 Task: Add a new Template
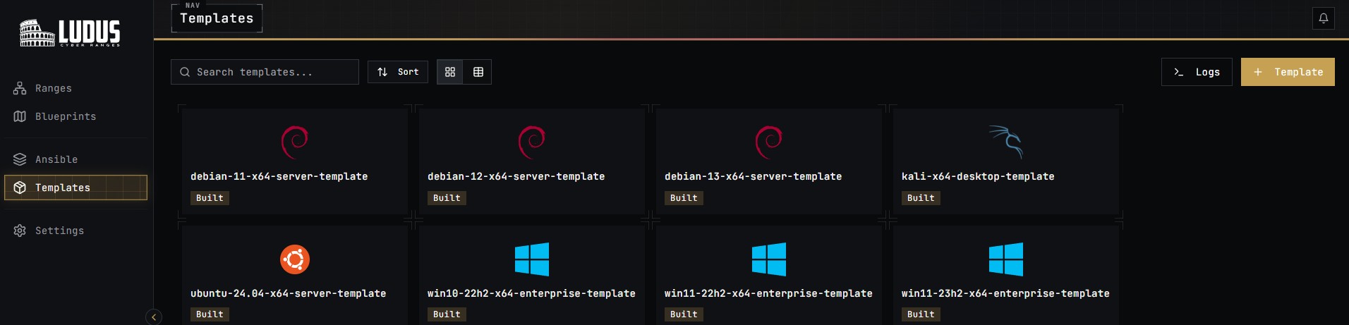[x=1288, y=72]
